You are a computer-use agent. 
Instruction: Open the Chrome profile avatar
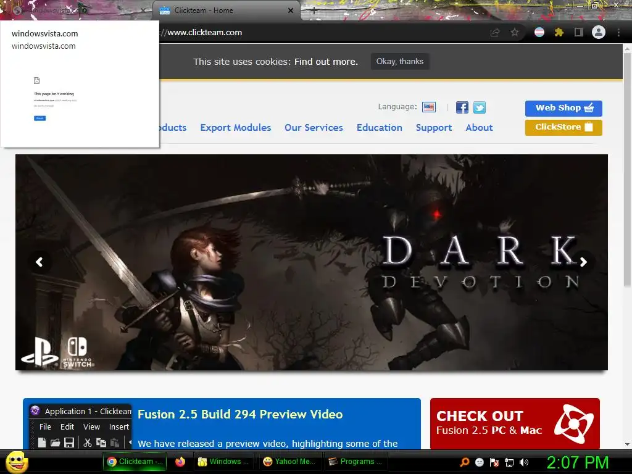coord(599,32)
